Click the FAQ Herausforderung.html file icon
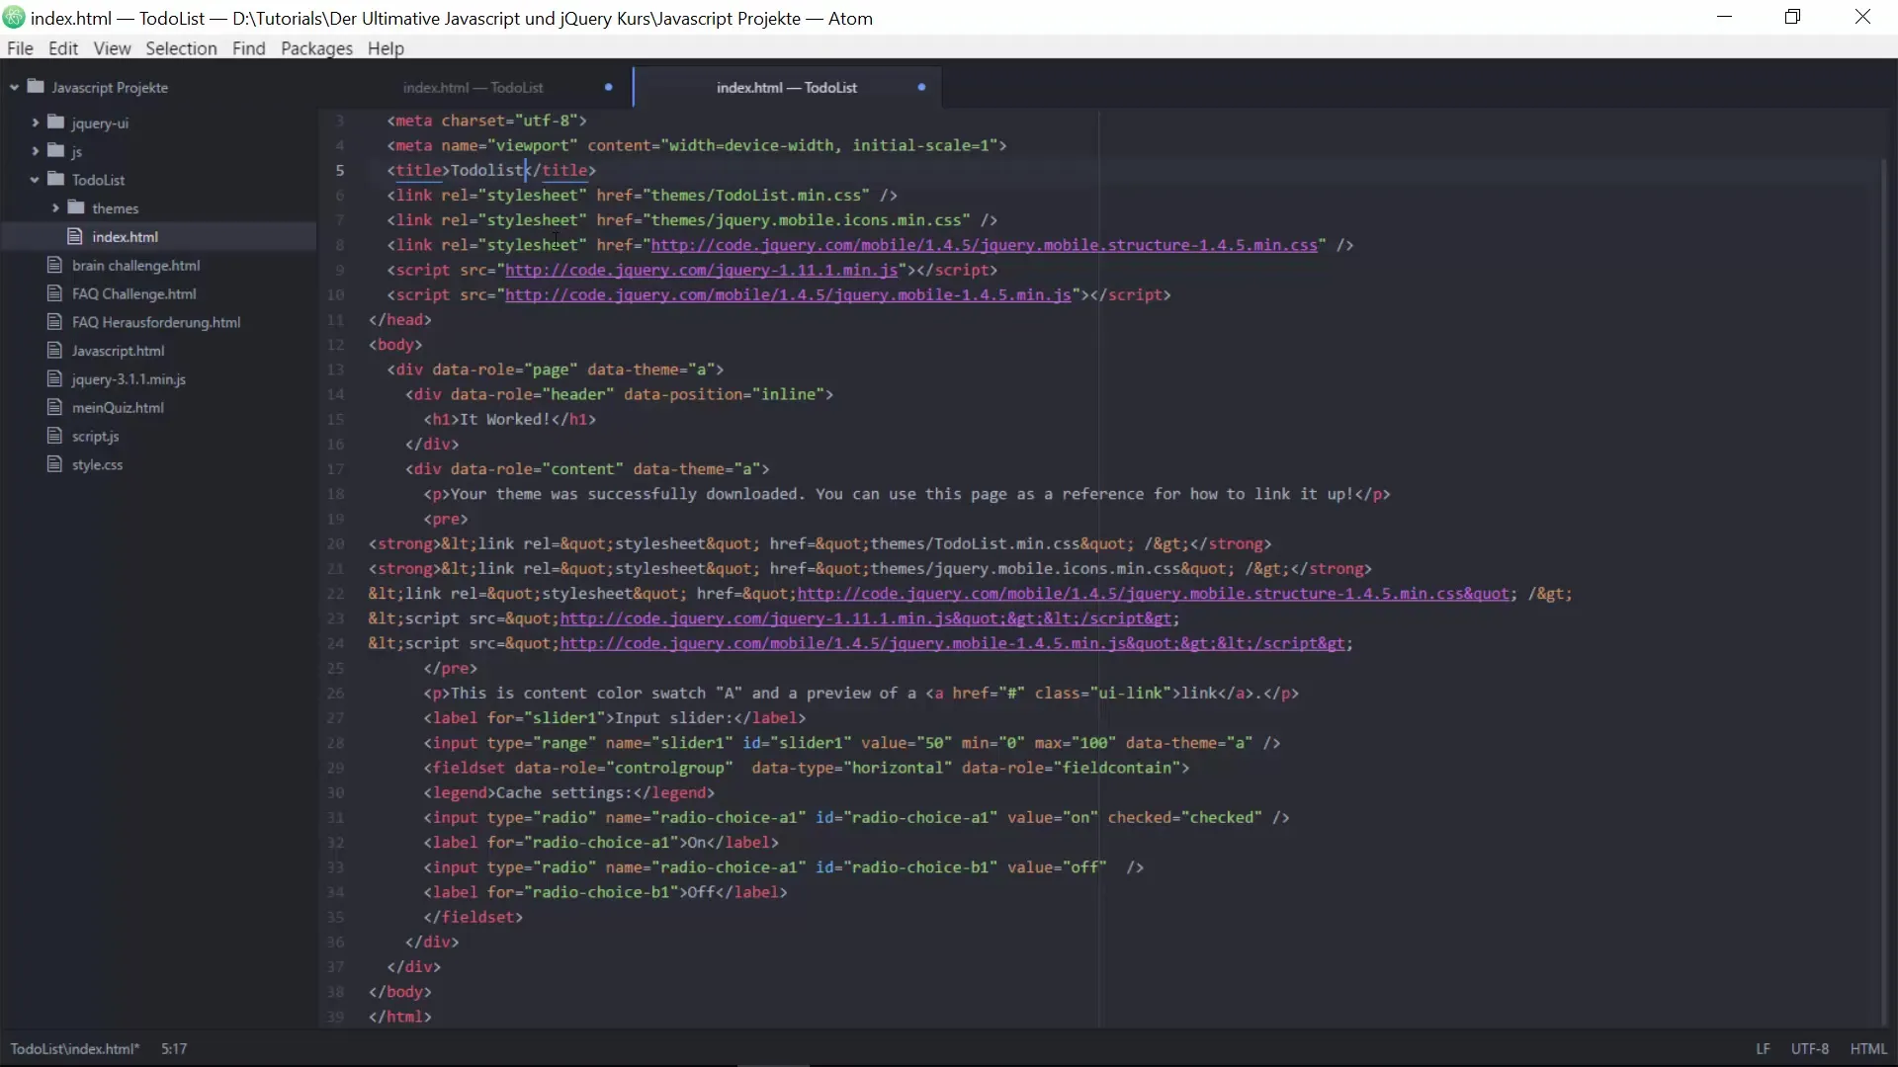 coord(54,322)
